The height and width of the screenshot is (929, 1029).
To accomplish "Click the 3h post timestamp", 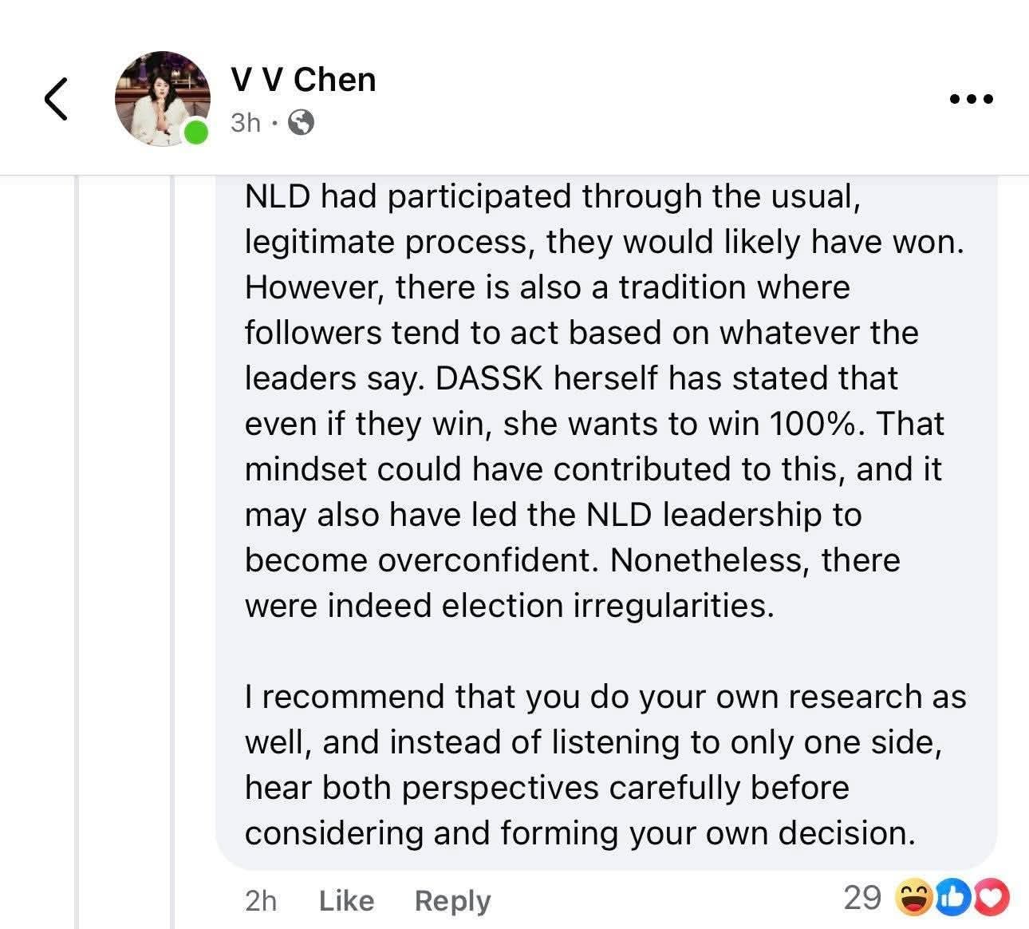I will [246, 122].
